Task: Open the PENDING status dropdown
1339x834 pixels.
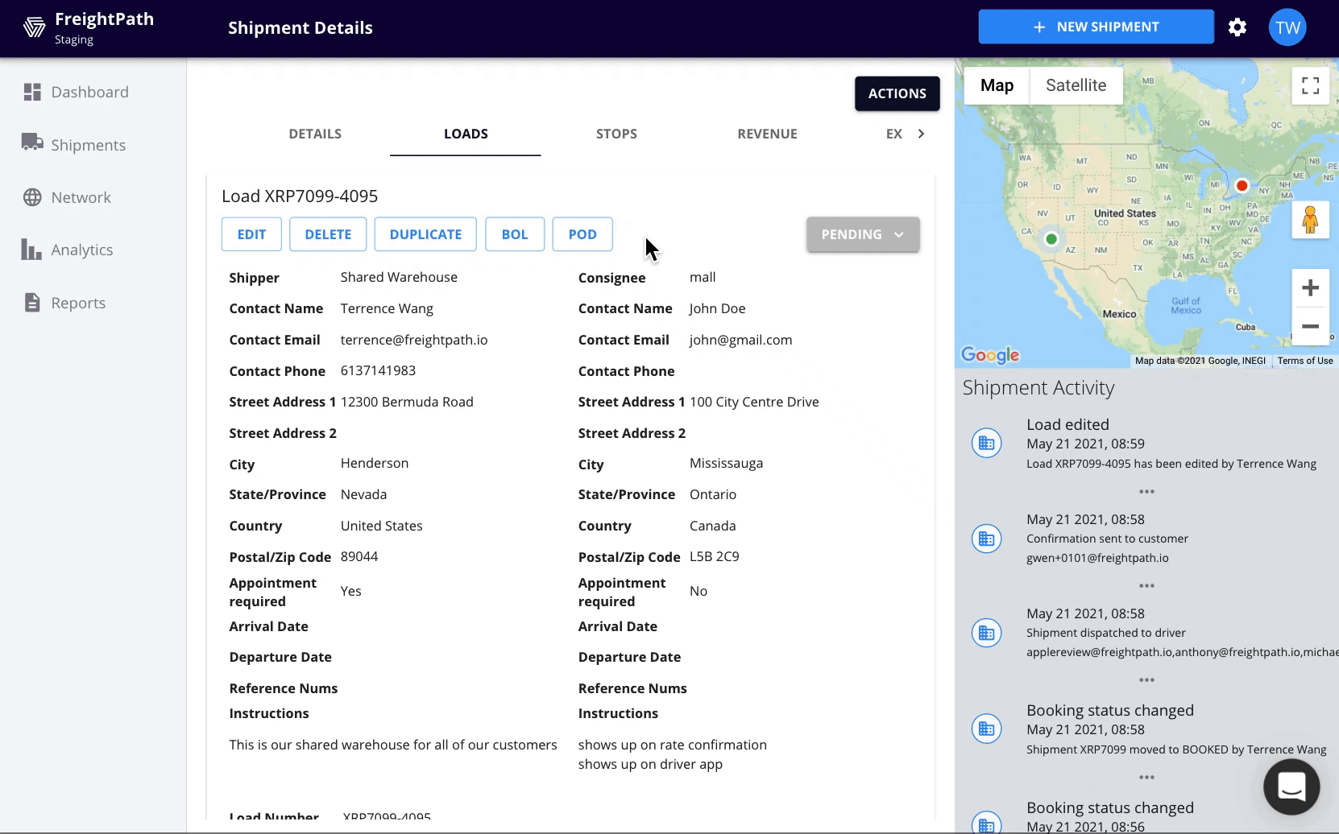Action: point(863,234)
